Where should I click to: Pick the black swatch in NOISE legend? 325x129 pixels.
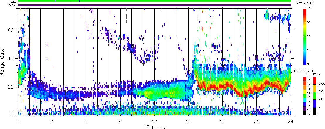[315, 111]
